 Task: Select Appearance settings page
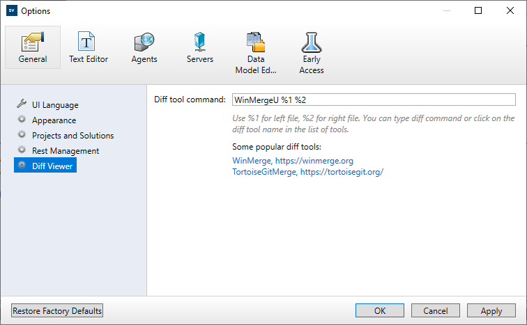(54, 120)
